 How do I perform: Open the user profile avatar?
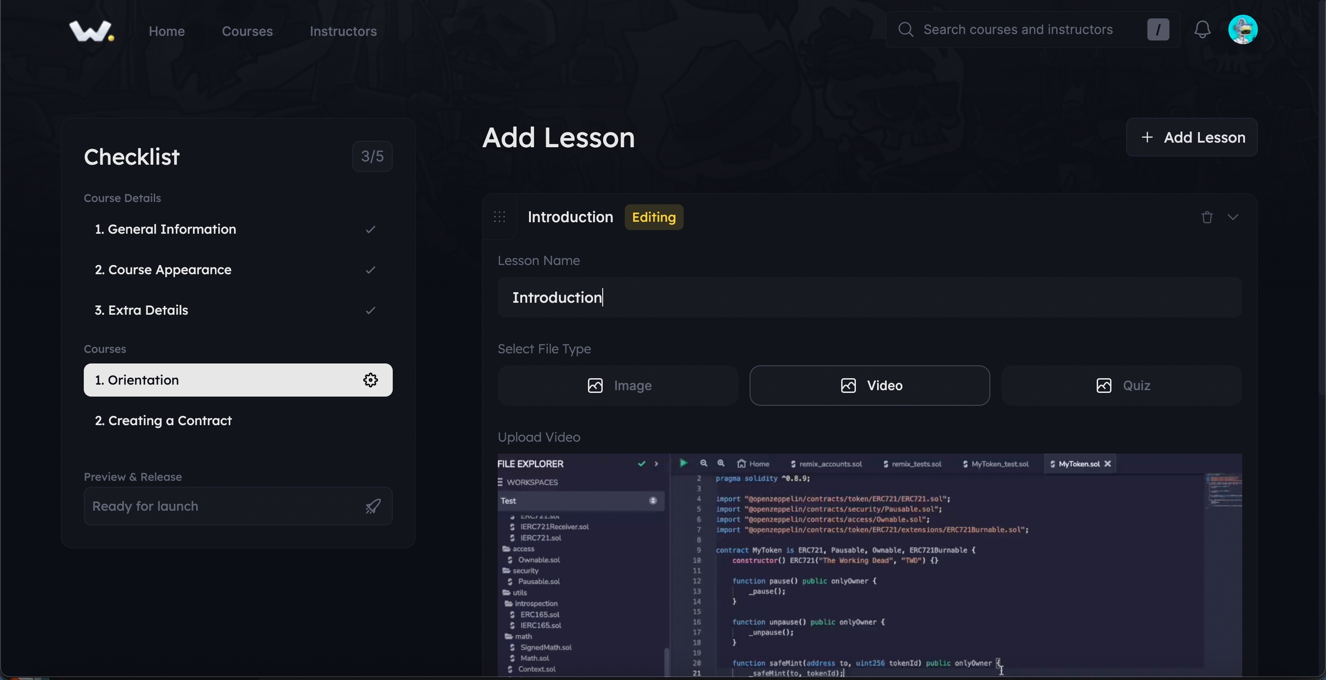point(1243,29)
